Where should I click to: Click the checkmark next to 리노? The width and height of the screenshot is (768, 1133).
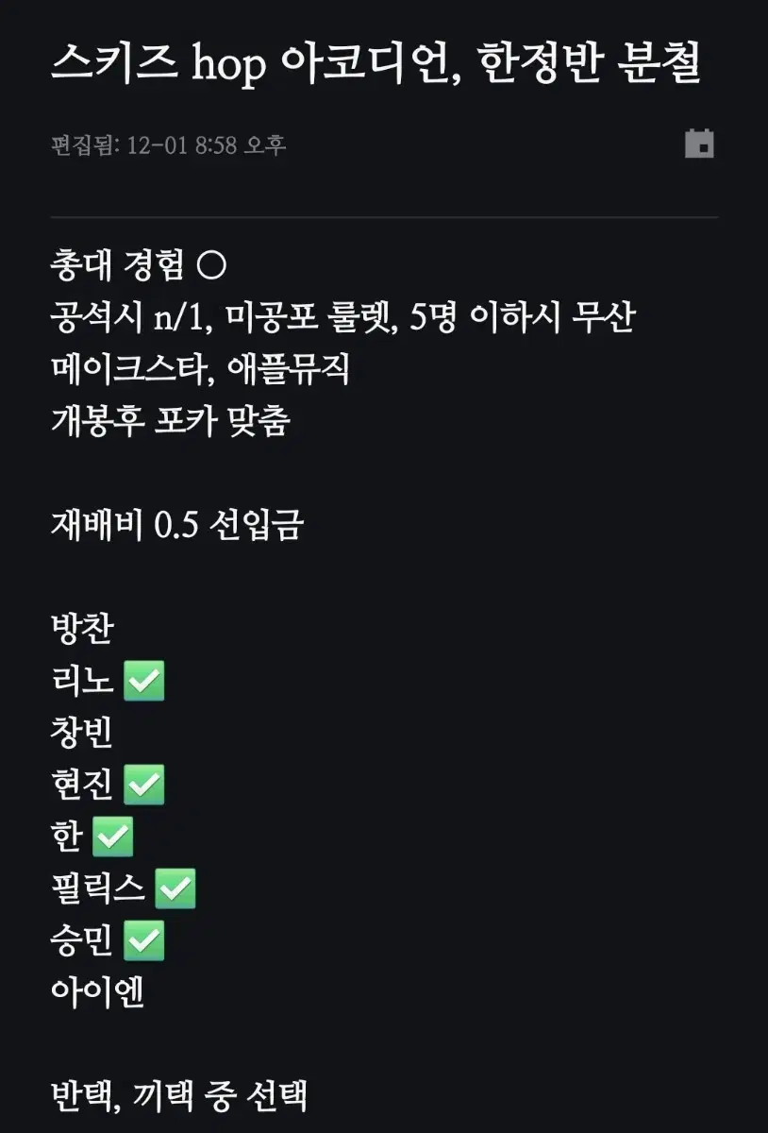point(144,681)
